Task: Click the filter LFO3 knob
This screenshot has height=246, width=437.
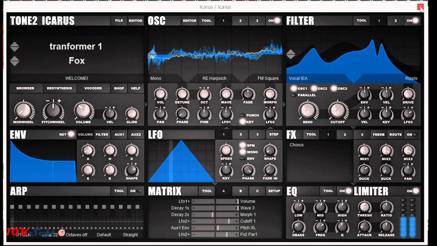Action: pyautogui.click(x=408, y=114)
